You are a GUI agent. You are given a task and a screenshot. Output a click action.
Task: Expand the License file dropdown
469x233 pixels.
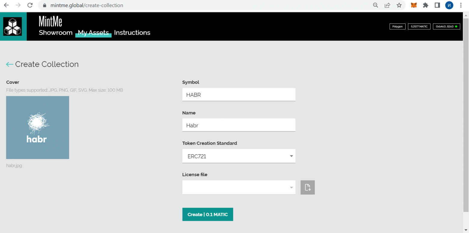(x=239, y=187)
